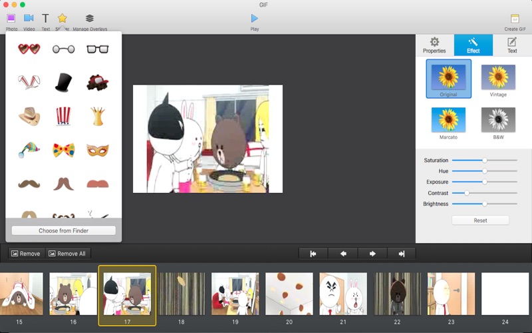
Task: Click the Photo toolbar icon
Action: tap(11, 19)
